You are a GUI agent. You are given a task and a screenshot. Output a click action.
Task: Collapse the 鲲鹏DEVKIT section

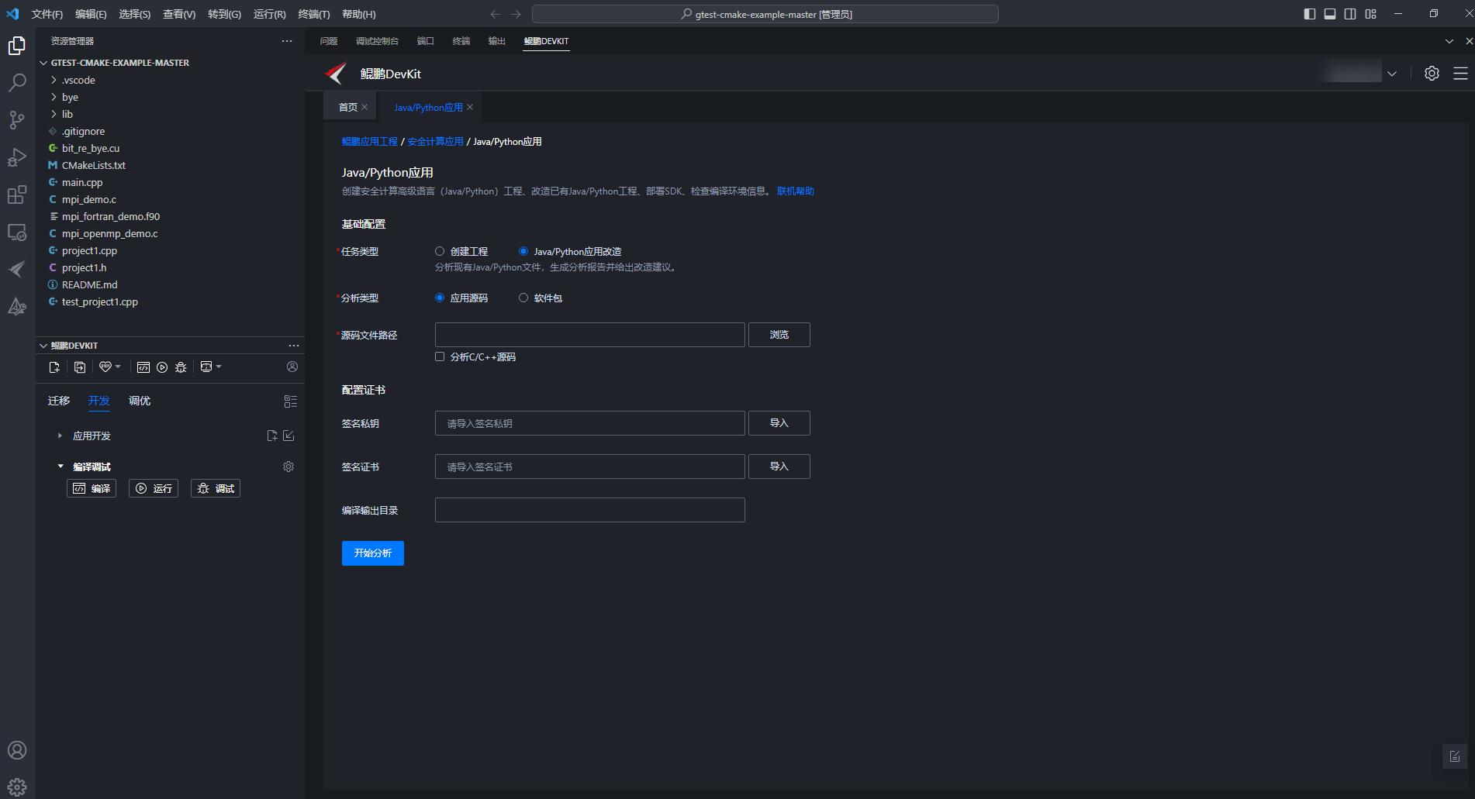pos(43,346)
